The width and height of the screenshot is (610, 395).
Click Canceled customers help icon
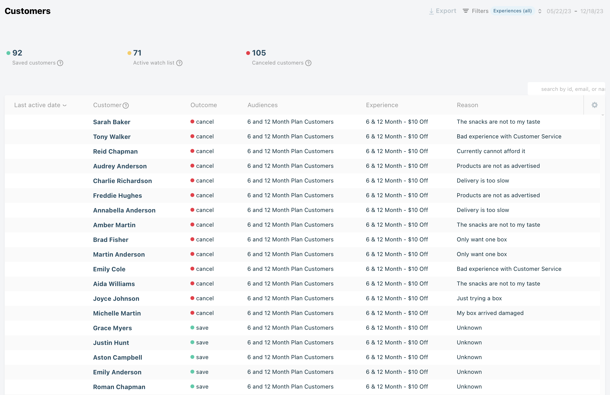pos(308,63)
